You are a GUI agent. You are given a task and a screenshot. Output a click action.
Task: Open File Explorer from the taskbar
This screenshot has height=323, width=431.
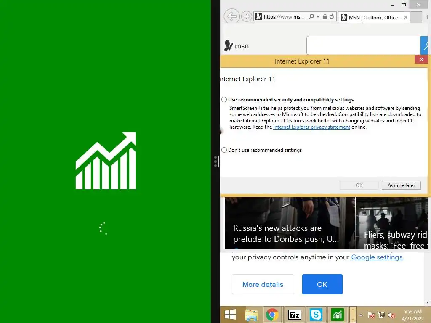(251, 315)
